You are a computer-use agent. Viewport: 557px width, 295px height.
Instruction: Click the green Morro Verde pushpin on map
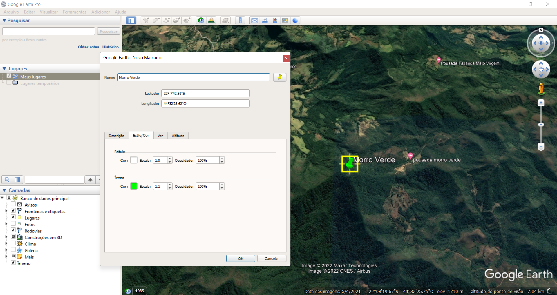coord(350,164)
